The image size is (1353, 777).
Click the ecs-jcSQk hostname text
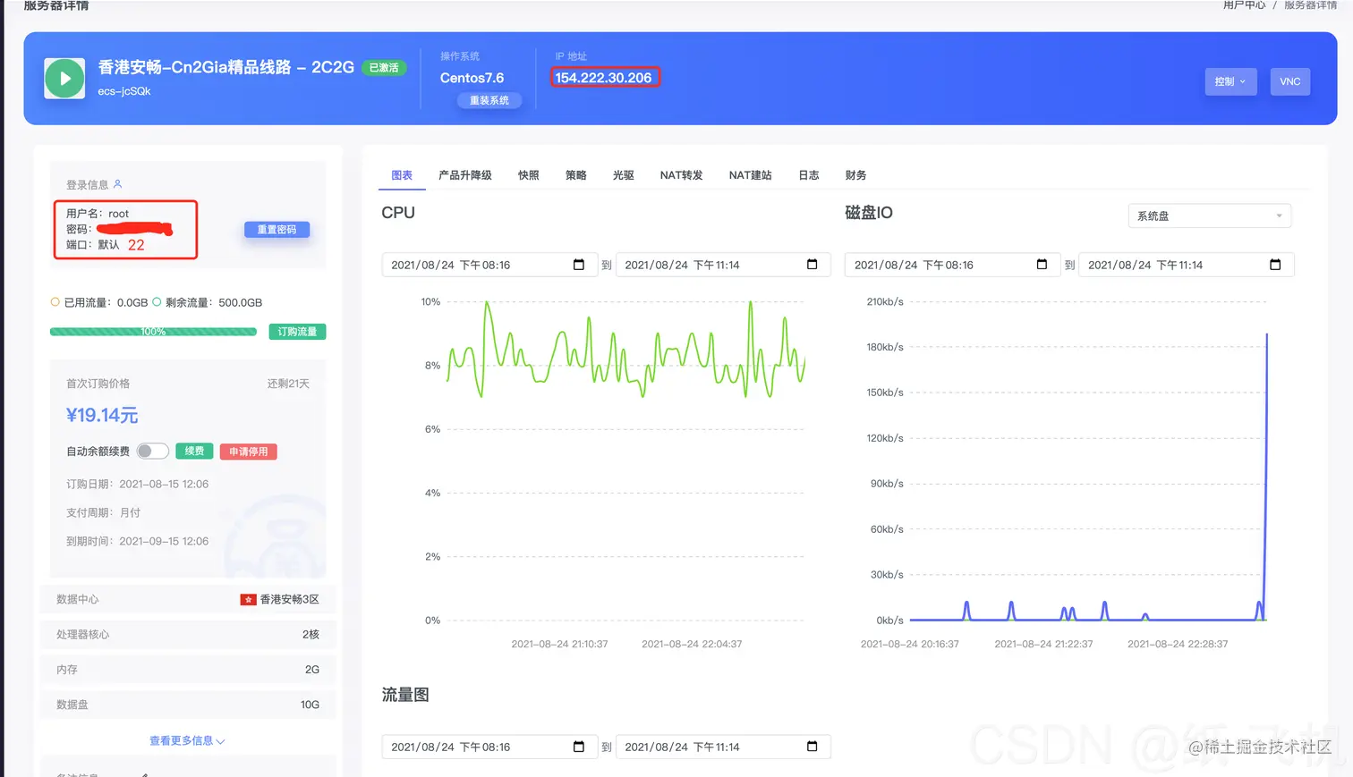[x=124, y=91]
